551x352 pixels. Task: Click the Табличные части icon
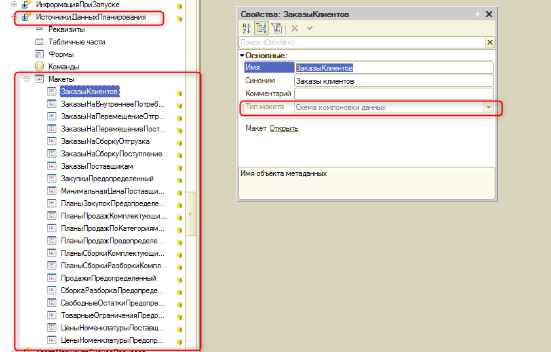[x=39, y=41]
